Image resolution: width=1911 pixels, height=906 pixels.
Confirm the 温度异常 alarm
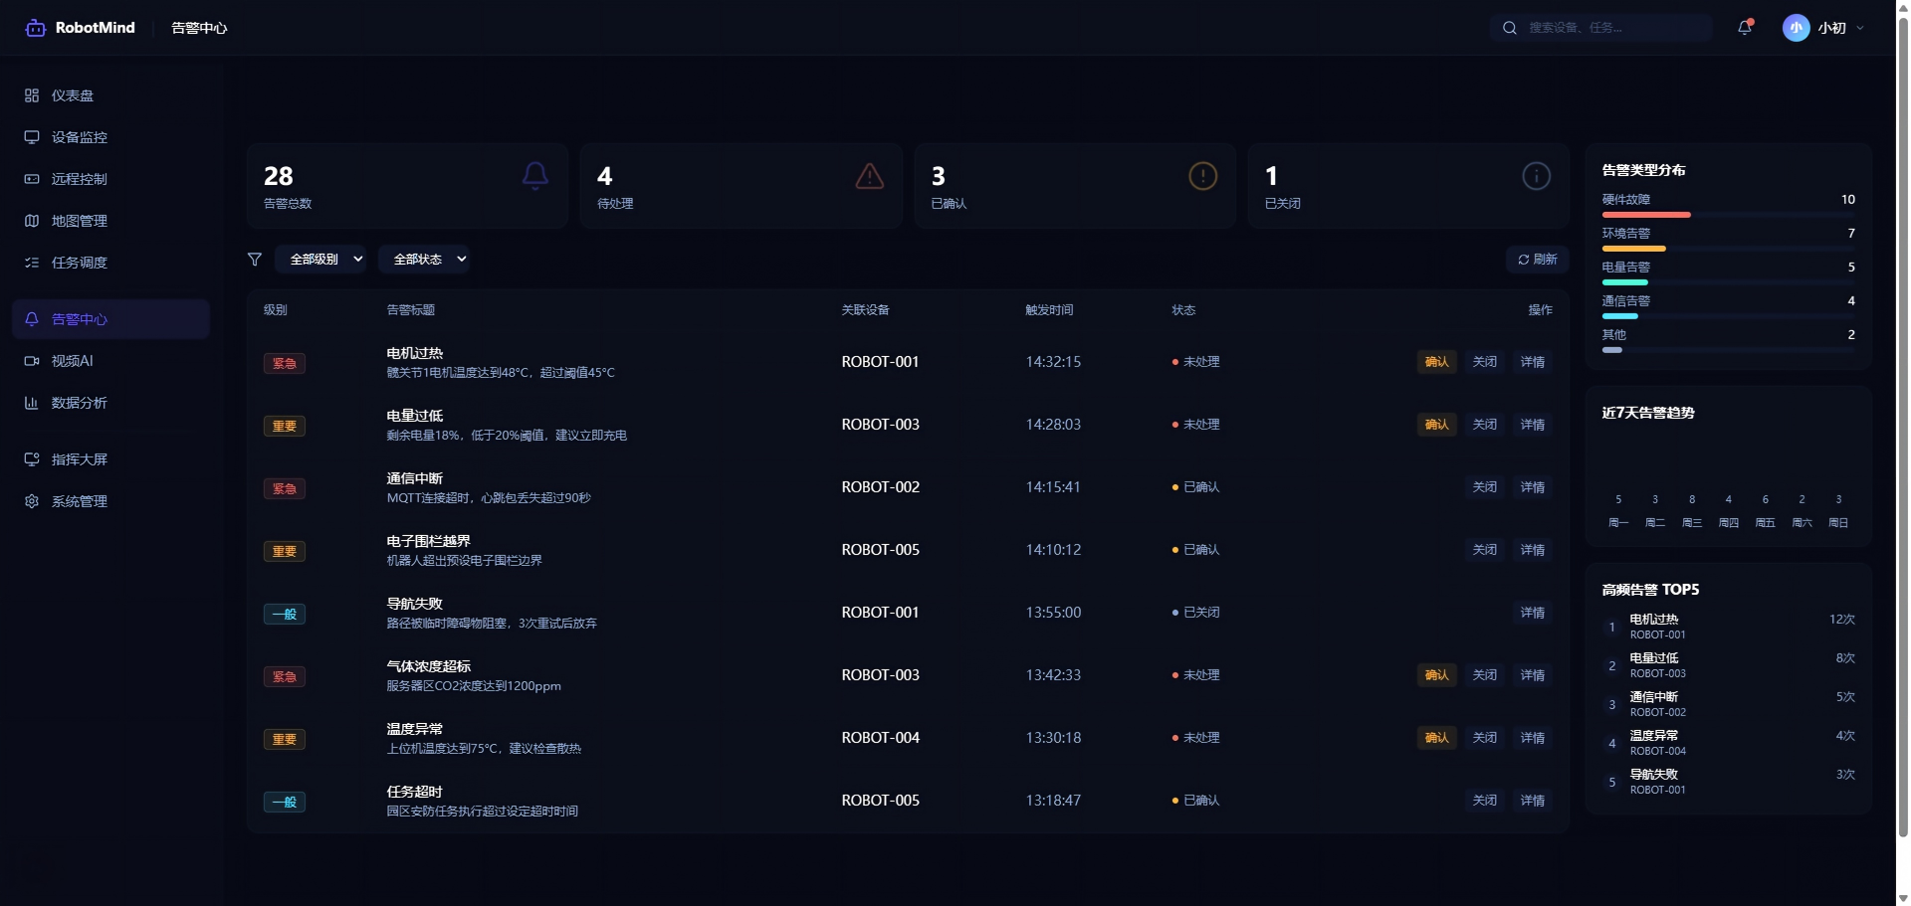coord(1437,738)
